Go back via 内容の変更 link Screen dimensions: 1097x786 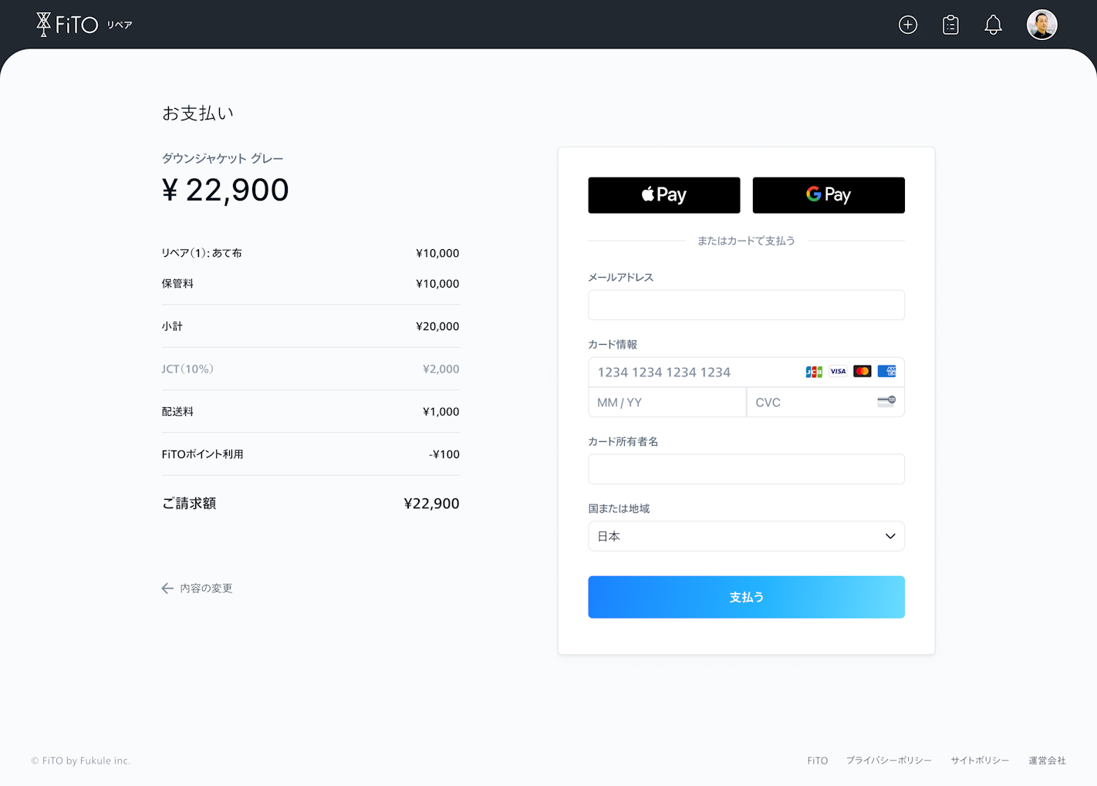click(197, 588)
